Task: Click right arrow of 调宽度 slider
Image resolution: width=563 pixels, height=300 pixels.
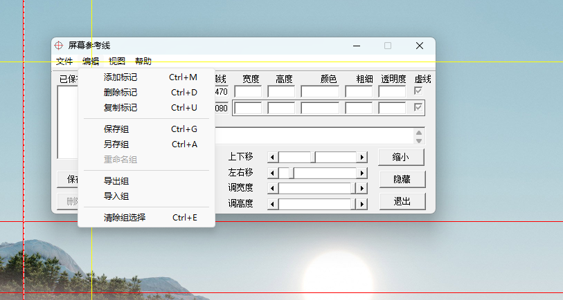Action: click(x=362, y=188)
